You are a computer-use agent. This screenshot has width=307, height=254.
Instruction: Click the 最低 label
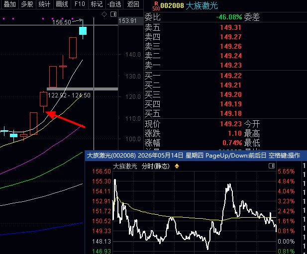coord(252,143)
